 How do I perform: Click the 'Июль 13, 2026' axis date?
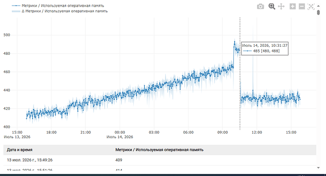[x=17, y=137]
